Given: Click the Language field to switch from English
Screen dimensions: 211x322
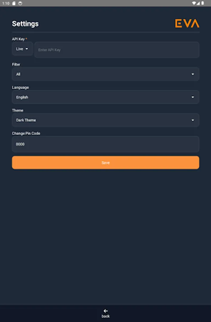Looking at the screenshot, I should 105,97.
